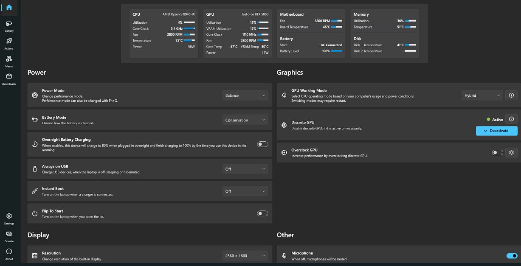521x266 pixels.
Task: Click the Battery Mode icon
Action: [35, 120]
